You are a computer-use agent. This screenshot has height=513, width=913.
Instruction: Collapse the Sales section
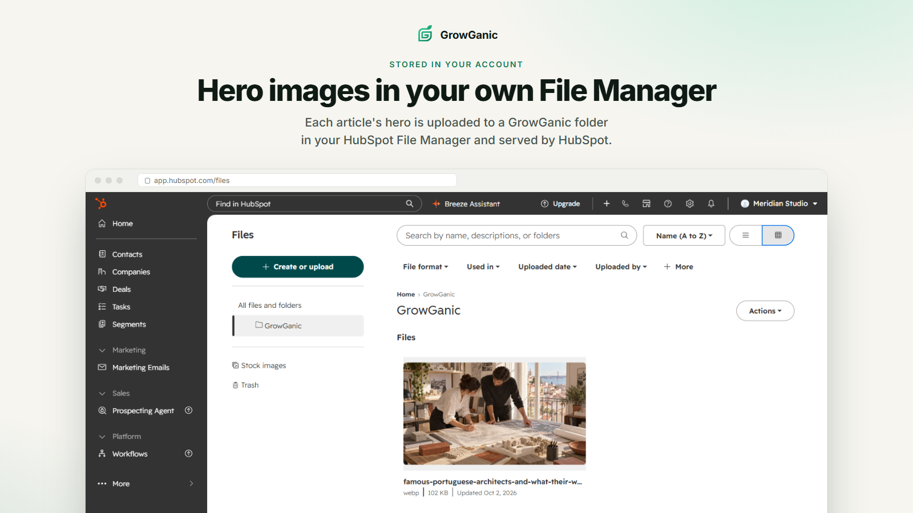point(114,393)
